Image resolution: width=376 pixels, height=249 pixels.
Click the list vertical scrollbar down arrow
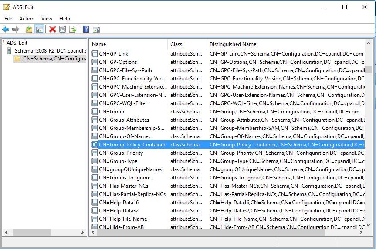pos(368,225)
